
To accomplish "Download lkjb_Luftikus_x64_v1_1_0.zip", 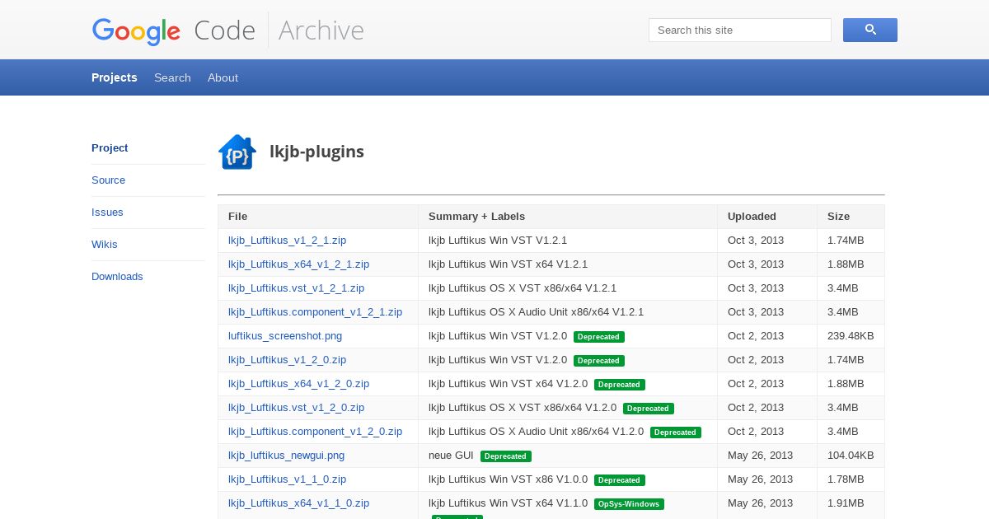I will tap(298, 503).
